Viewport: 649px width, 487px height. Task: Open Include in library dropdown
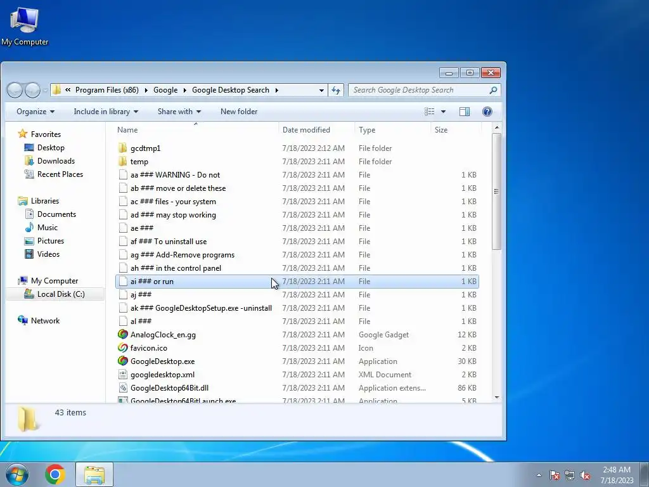(x=106, y=112)
